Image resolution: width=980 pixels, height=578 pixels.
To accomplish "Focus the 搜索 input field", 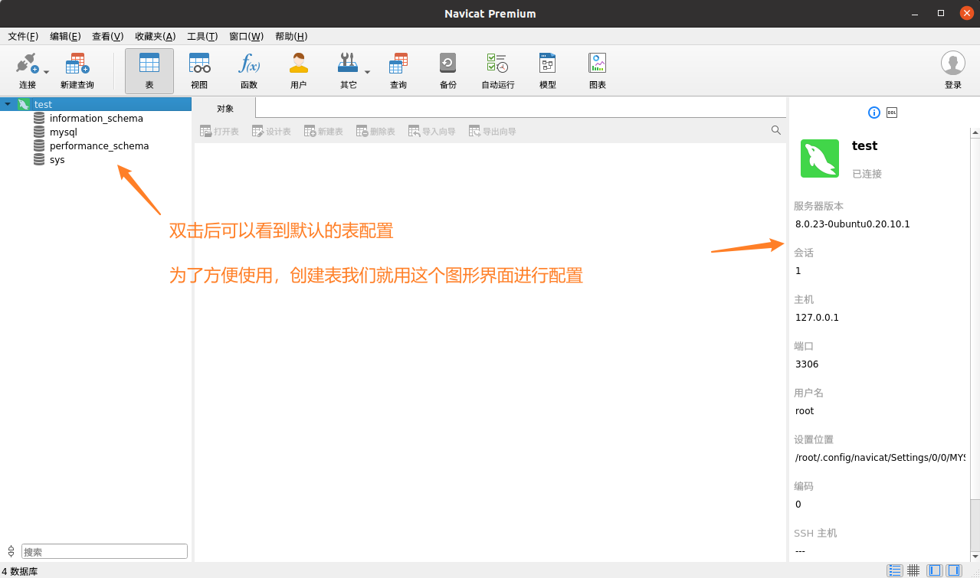I will (x=104, y=551).
